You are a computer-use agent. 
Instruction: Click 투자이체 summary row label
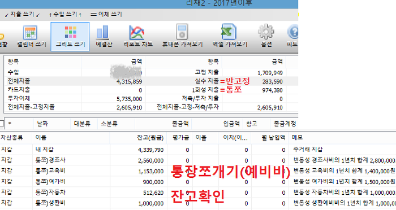19,98
